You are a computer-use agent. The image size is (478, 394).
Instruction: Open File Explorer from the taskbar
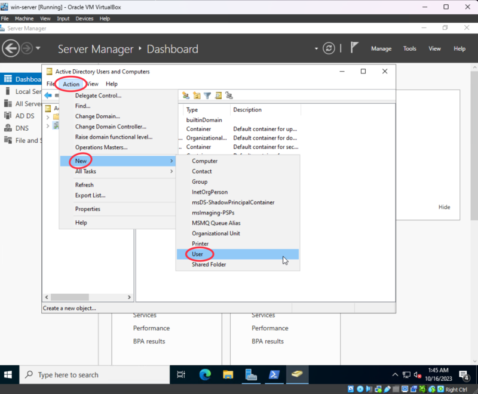point(228,375)
